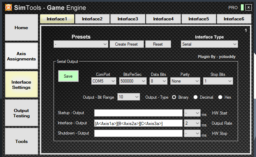Switch to the Interface3 tab
The height and width of the screenshot is (157, 256).
pos(128,19)
